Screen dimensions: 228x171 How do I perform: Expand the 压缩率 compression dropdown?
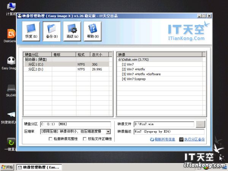108,132
